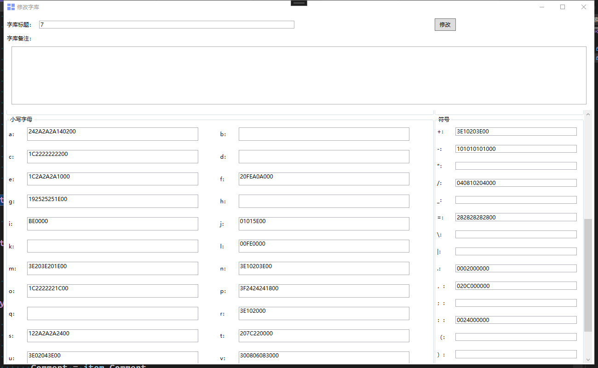Focus the empty backslash symbol input field
Screen dimensions: 598x368
(x=516, y=235)
